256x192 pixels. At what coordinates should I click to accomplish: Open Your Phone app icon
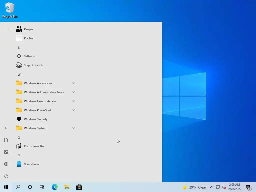coord(19,164)
